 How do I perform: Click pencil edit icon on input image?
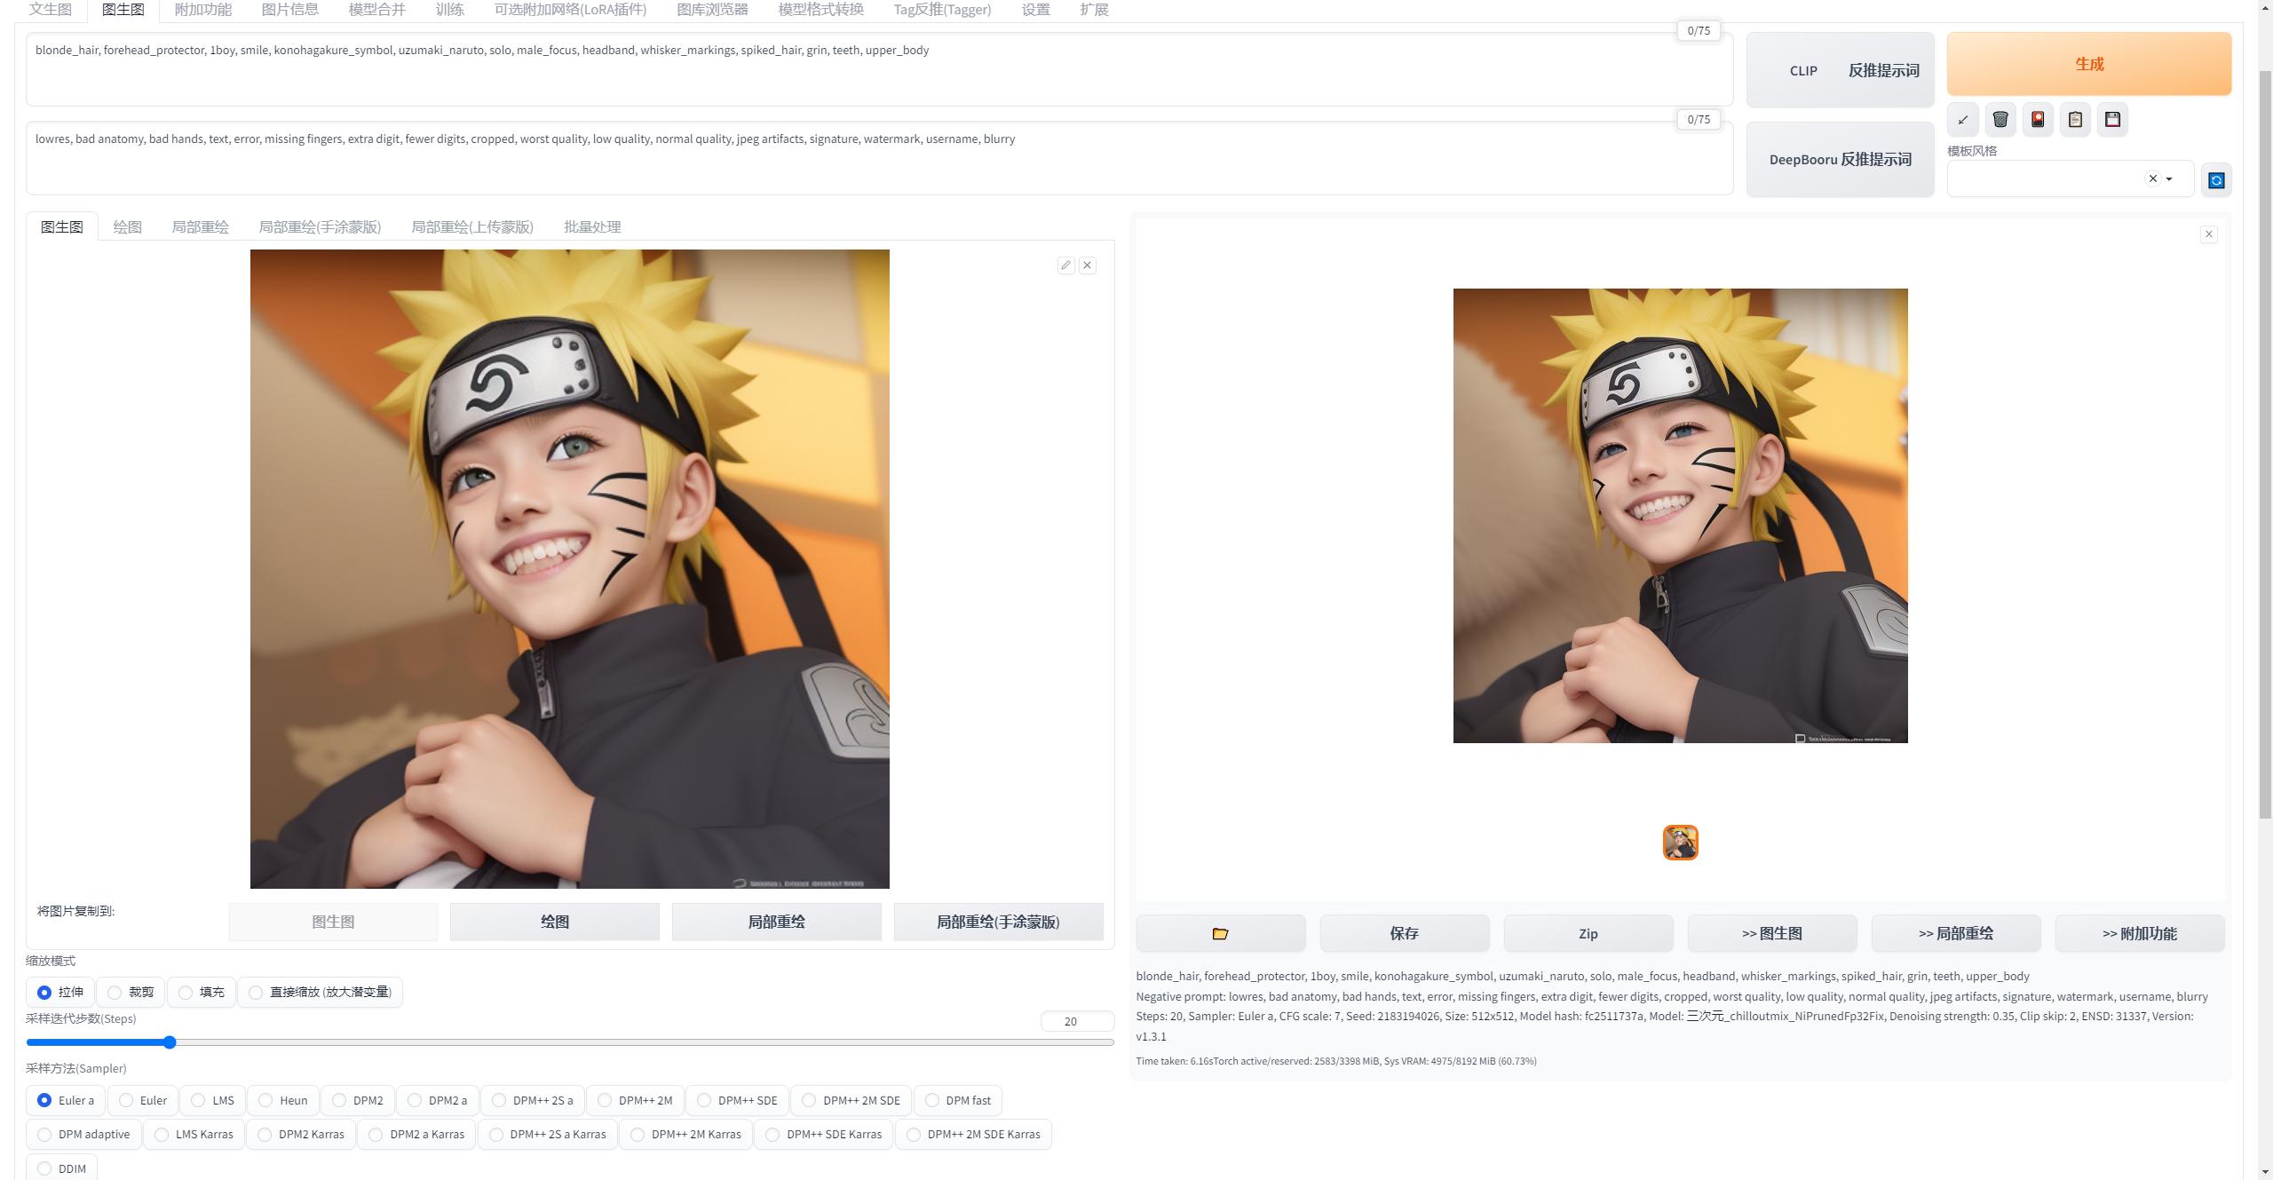point(1065,265)
